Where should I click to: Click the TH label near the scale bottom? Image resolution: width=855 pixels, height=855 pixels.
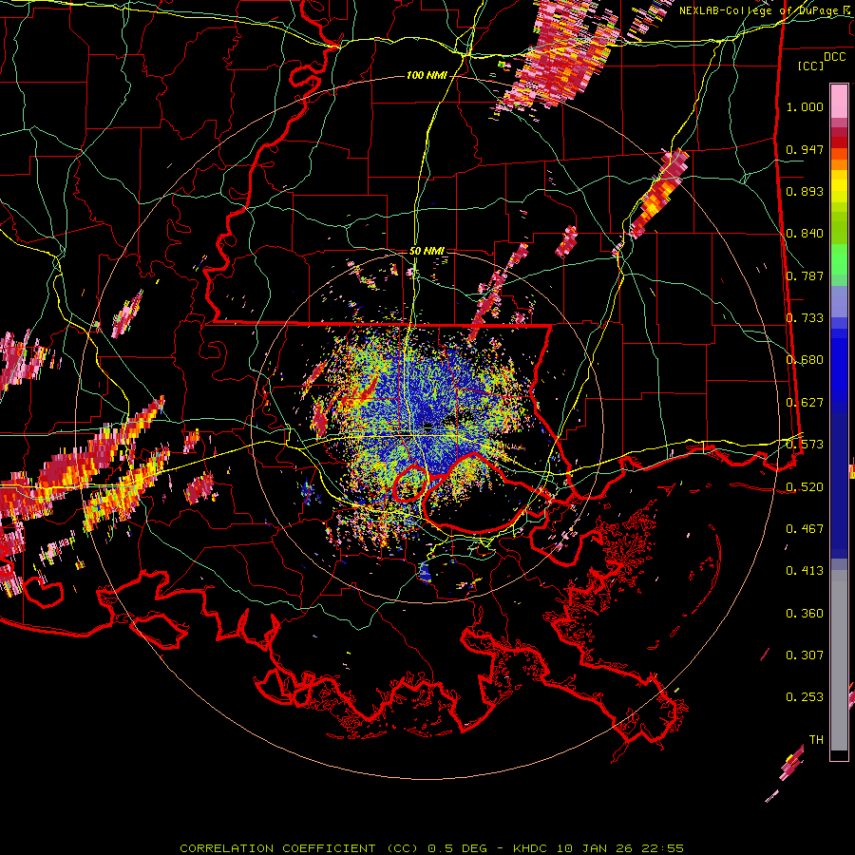coord(816,740)
